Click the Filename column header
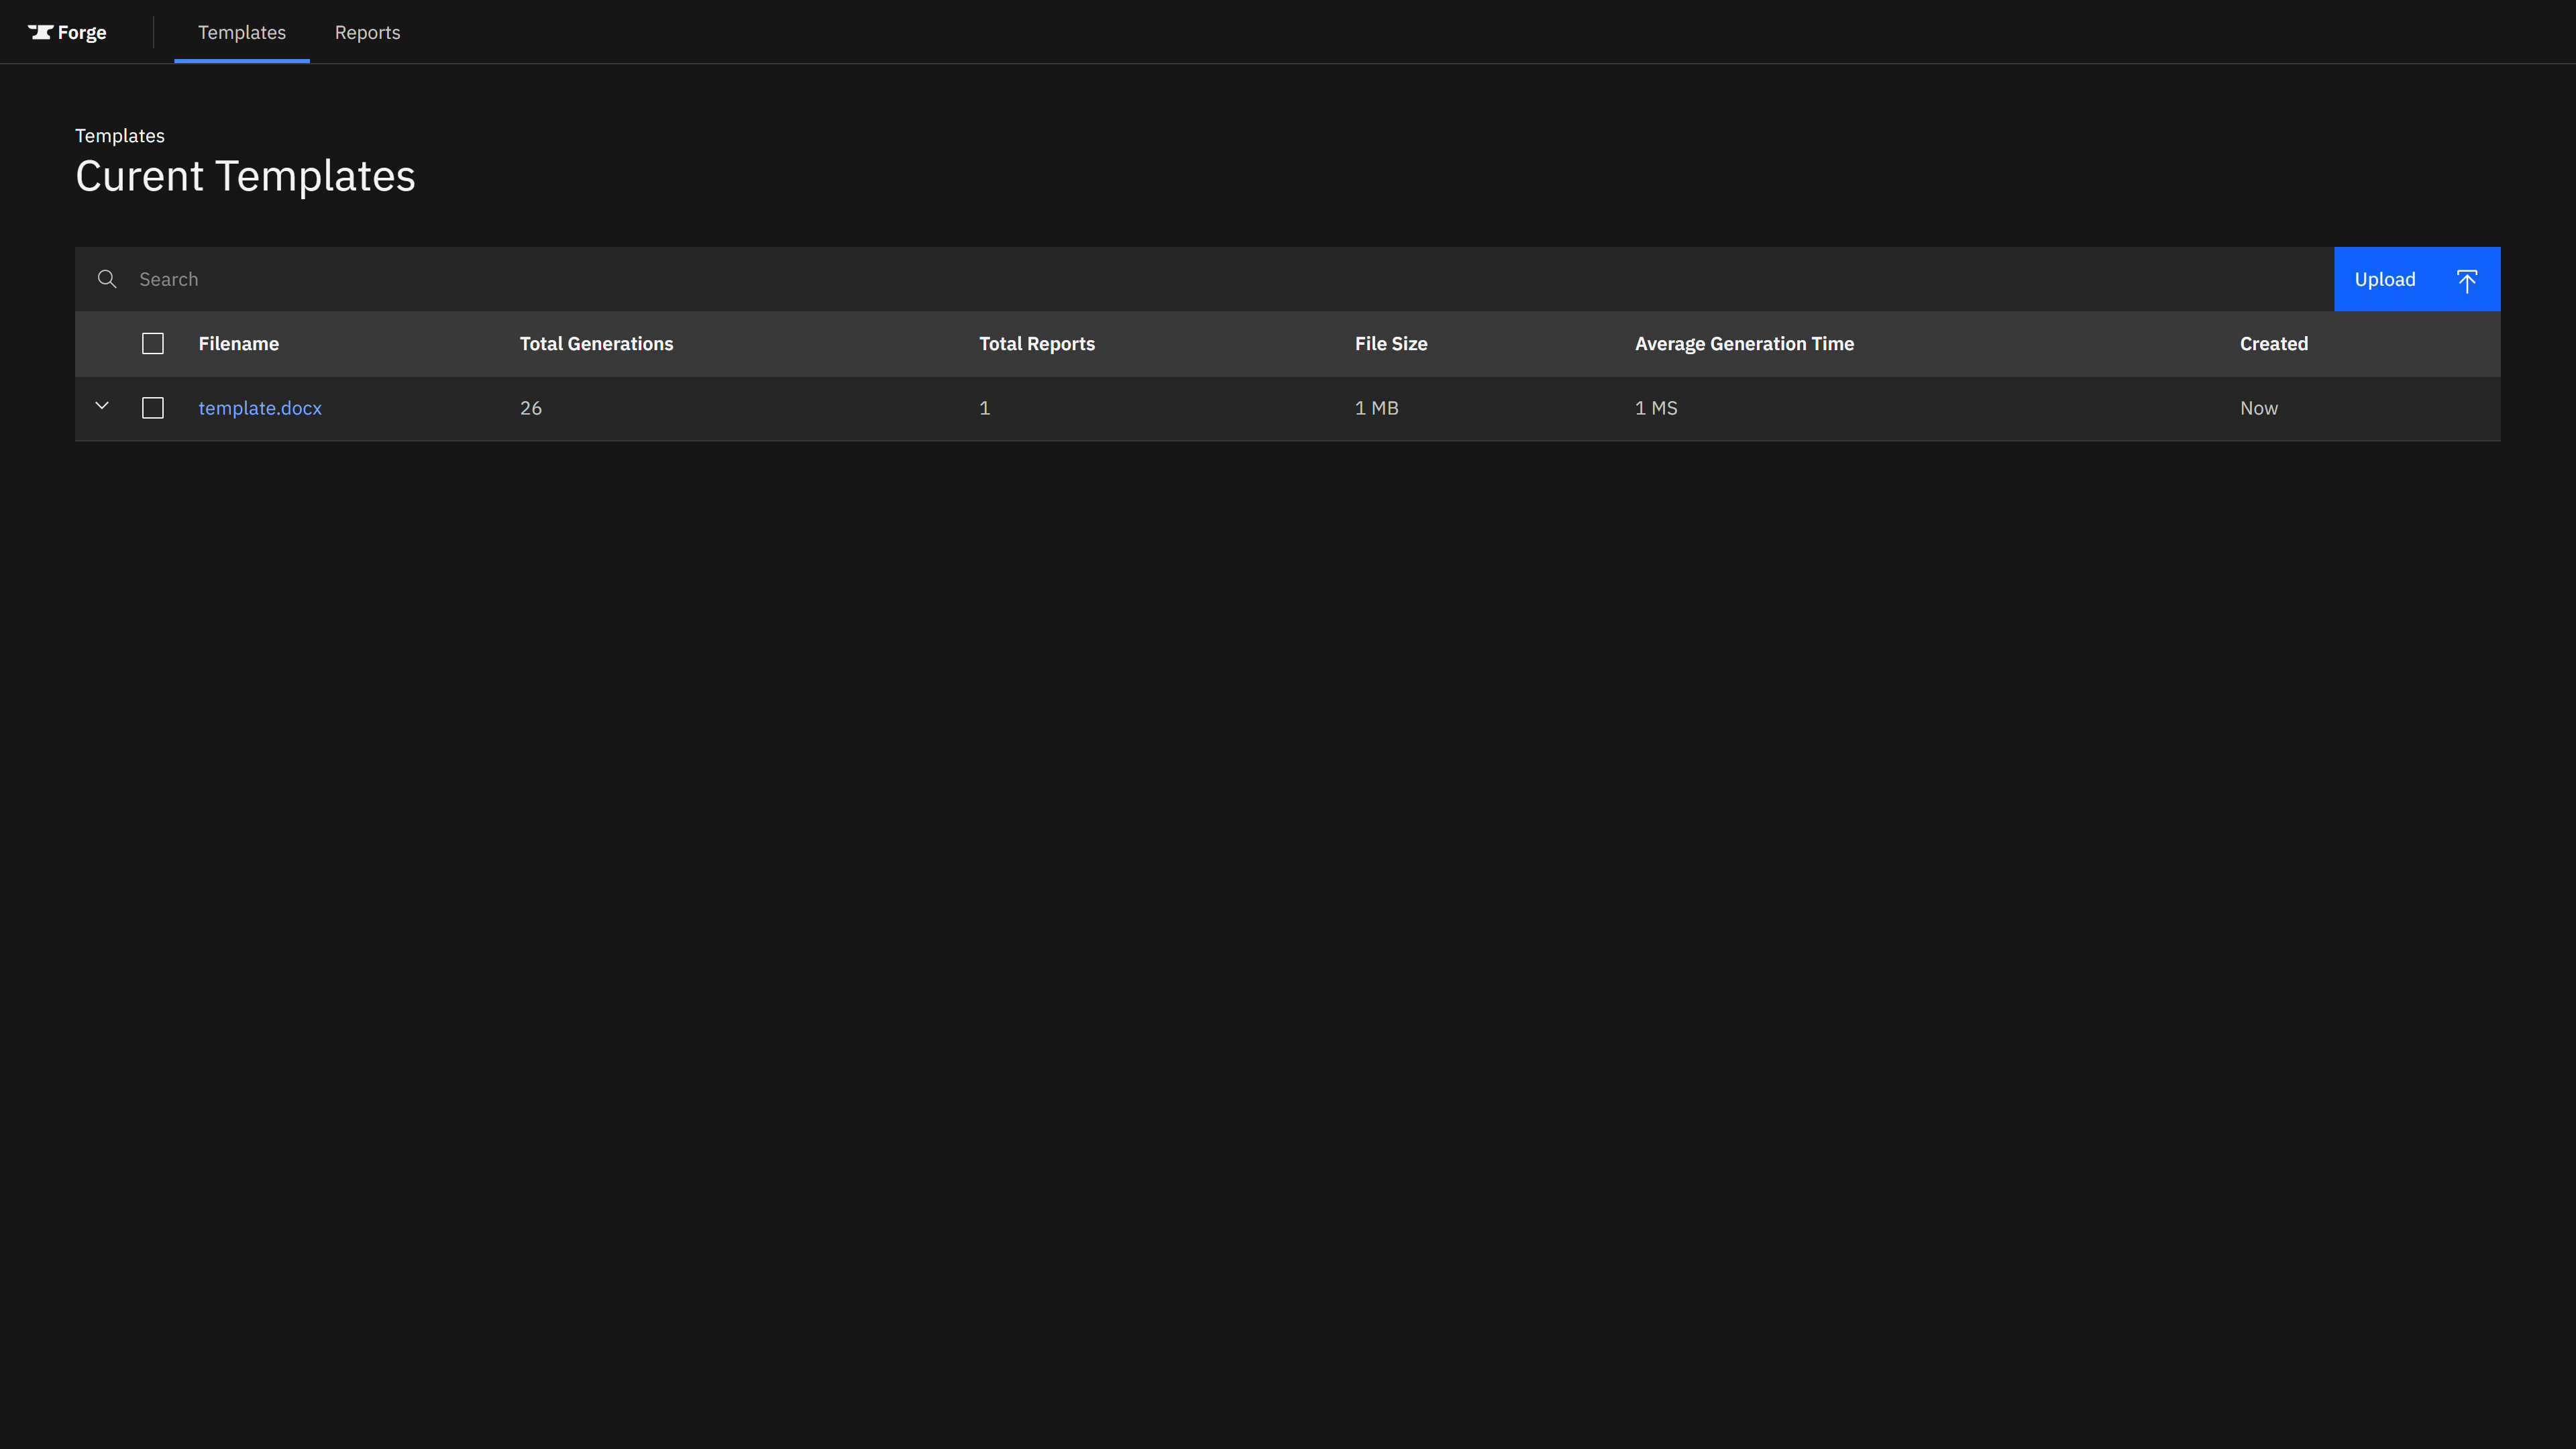Viewport: 2576px width, 1449px height. tap(238, 344)
